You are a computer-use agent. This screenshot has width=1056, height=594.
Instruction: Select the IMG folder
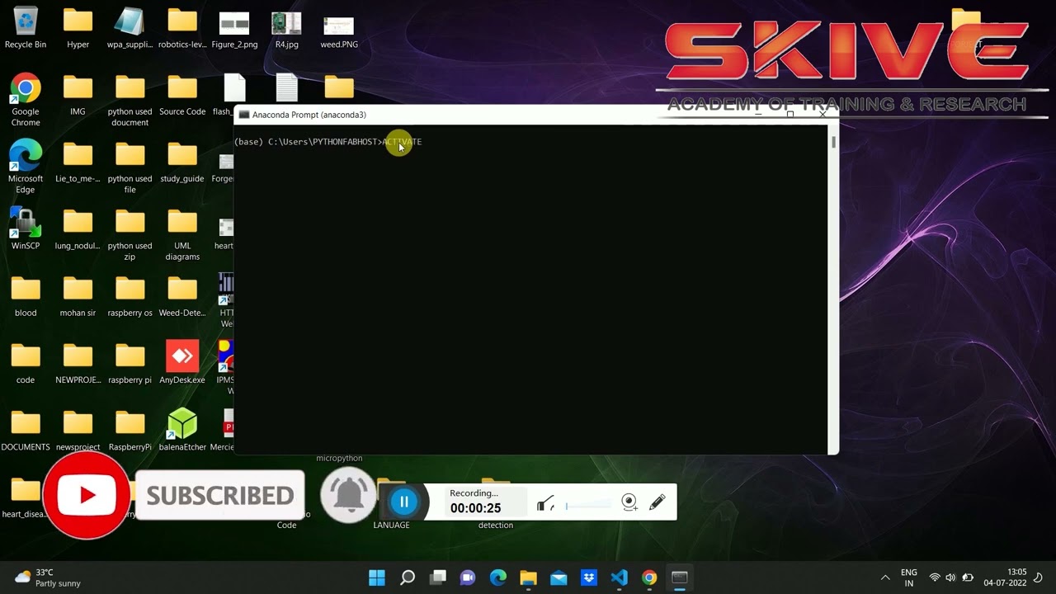(78, 95)
